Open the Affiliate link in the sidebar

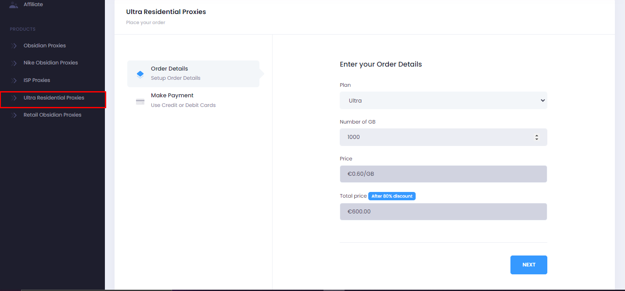click(33, 4)
